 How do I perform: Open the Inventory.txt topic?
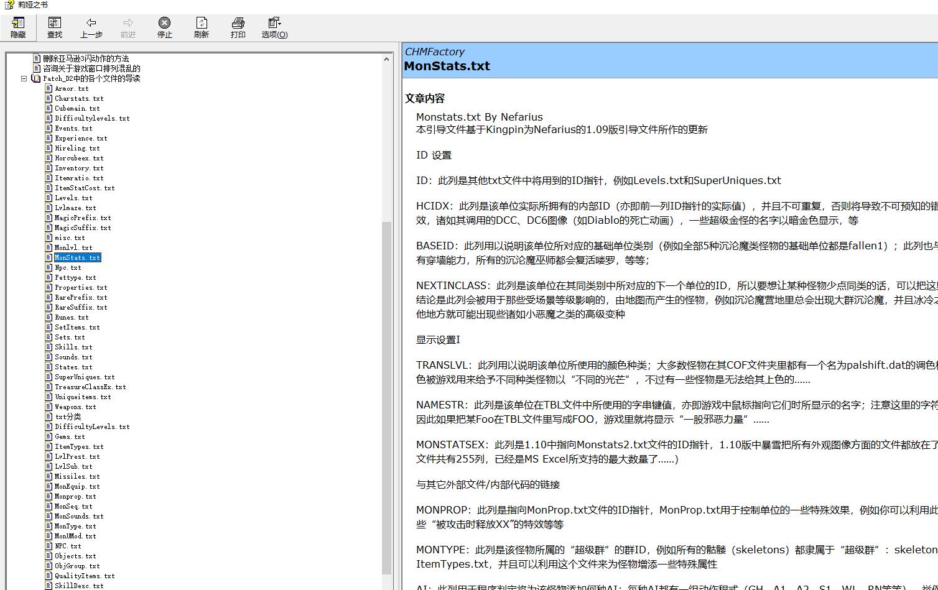pos(79,168)
